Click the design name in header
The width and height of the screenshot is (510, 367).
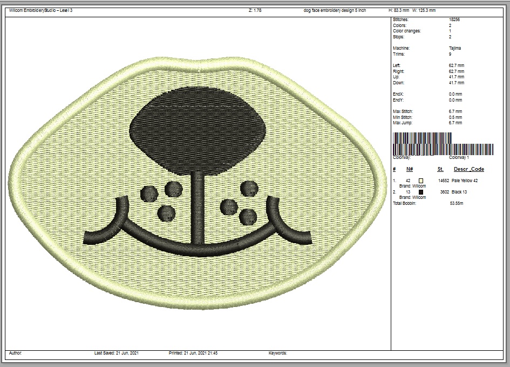[335, 10]
